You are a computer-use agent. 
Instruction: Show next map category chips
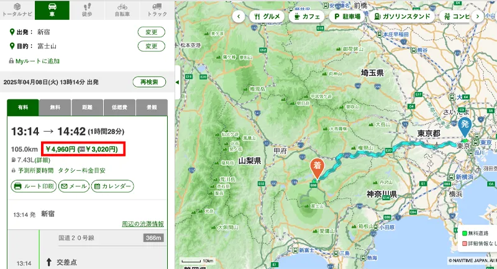(477, 17)
